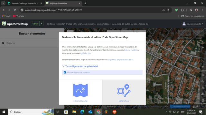
Task: Open the Acerca de menu item
Action: click(x=143, y=24)
